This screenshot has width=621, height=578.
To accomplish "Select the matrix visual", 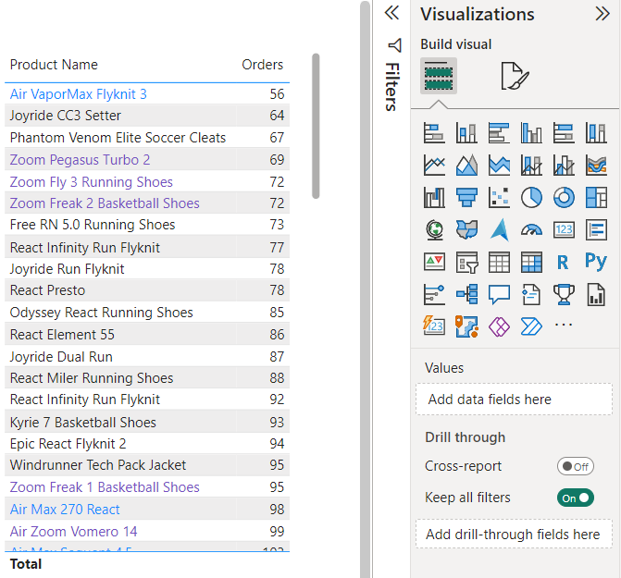I will pos(531,263).
